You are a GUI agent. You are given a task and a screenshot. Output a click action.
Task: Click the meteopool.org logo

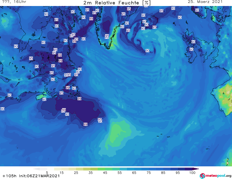coord(215,176)
